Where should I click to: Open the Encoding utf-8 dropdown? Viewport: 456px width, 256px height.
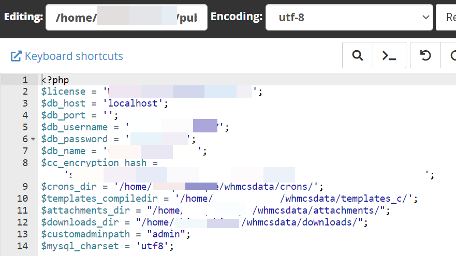click(349, 17)
